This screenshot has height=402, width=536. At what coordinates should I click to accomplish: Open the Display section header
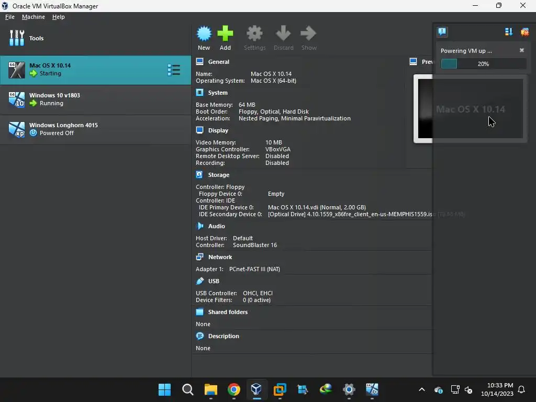coord(218,130)
